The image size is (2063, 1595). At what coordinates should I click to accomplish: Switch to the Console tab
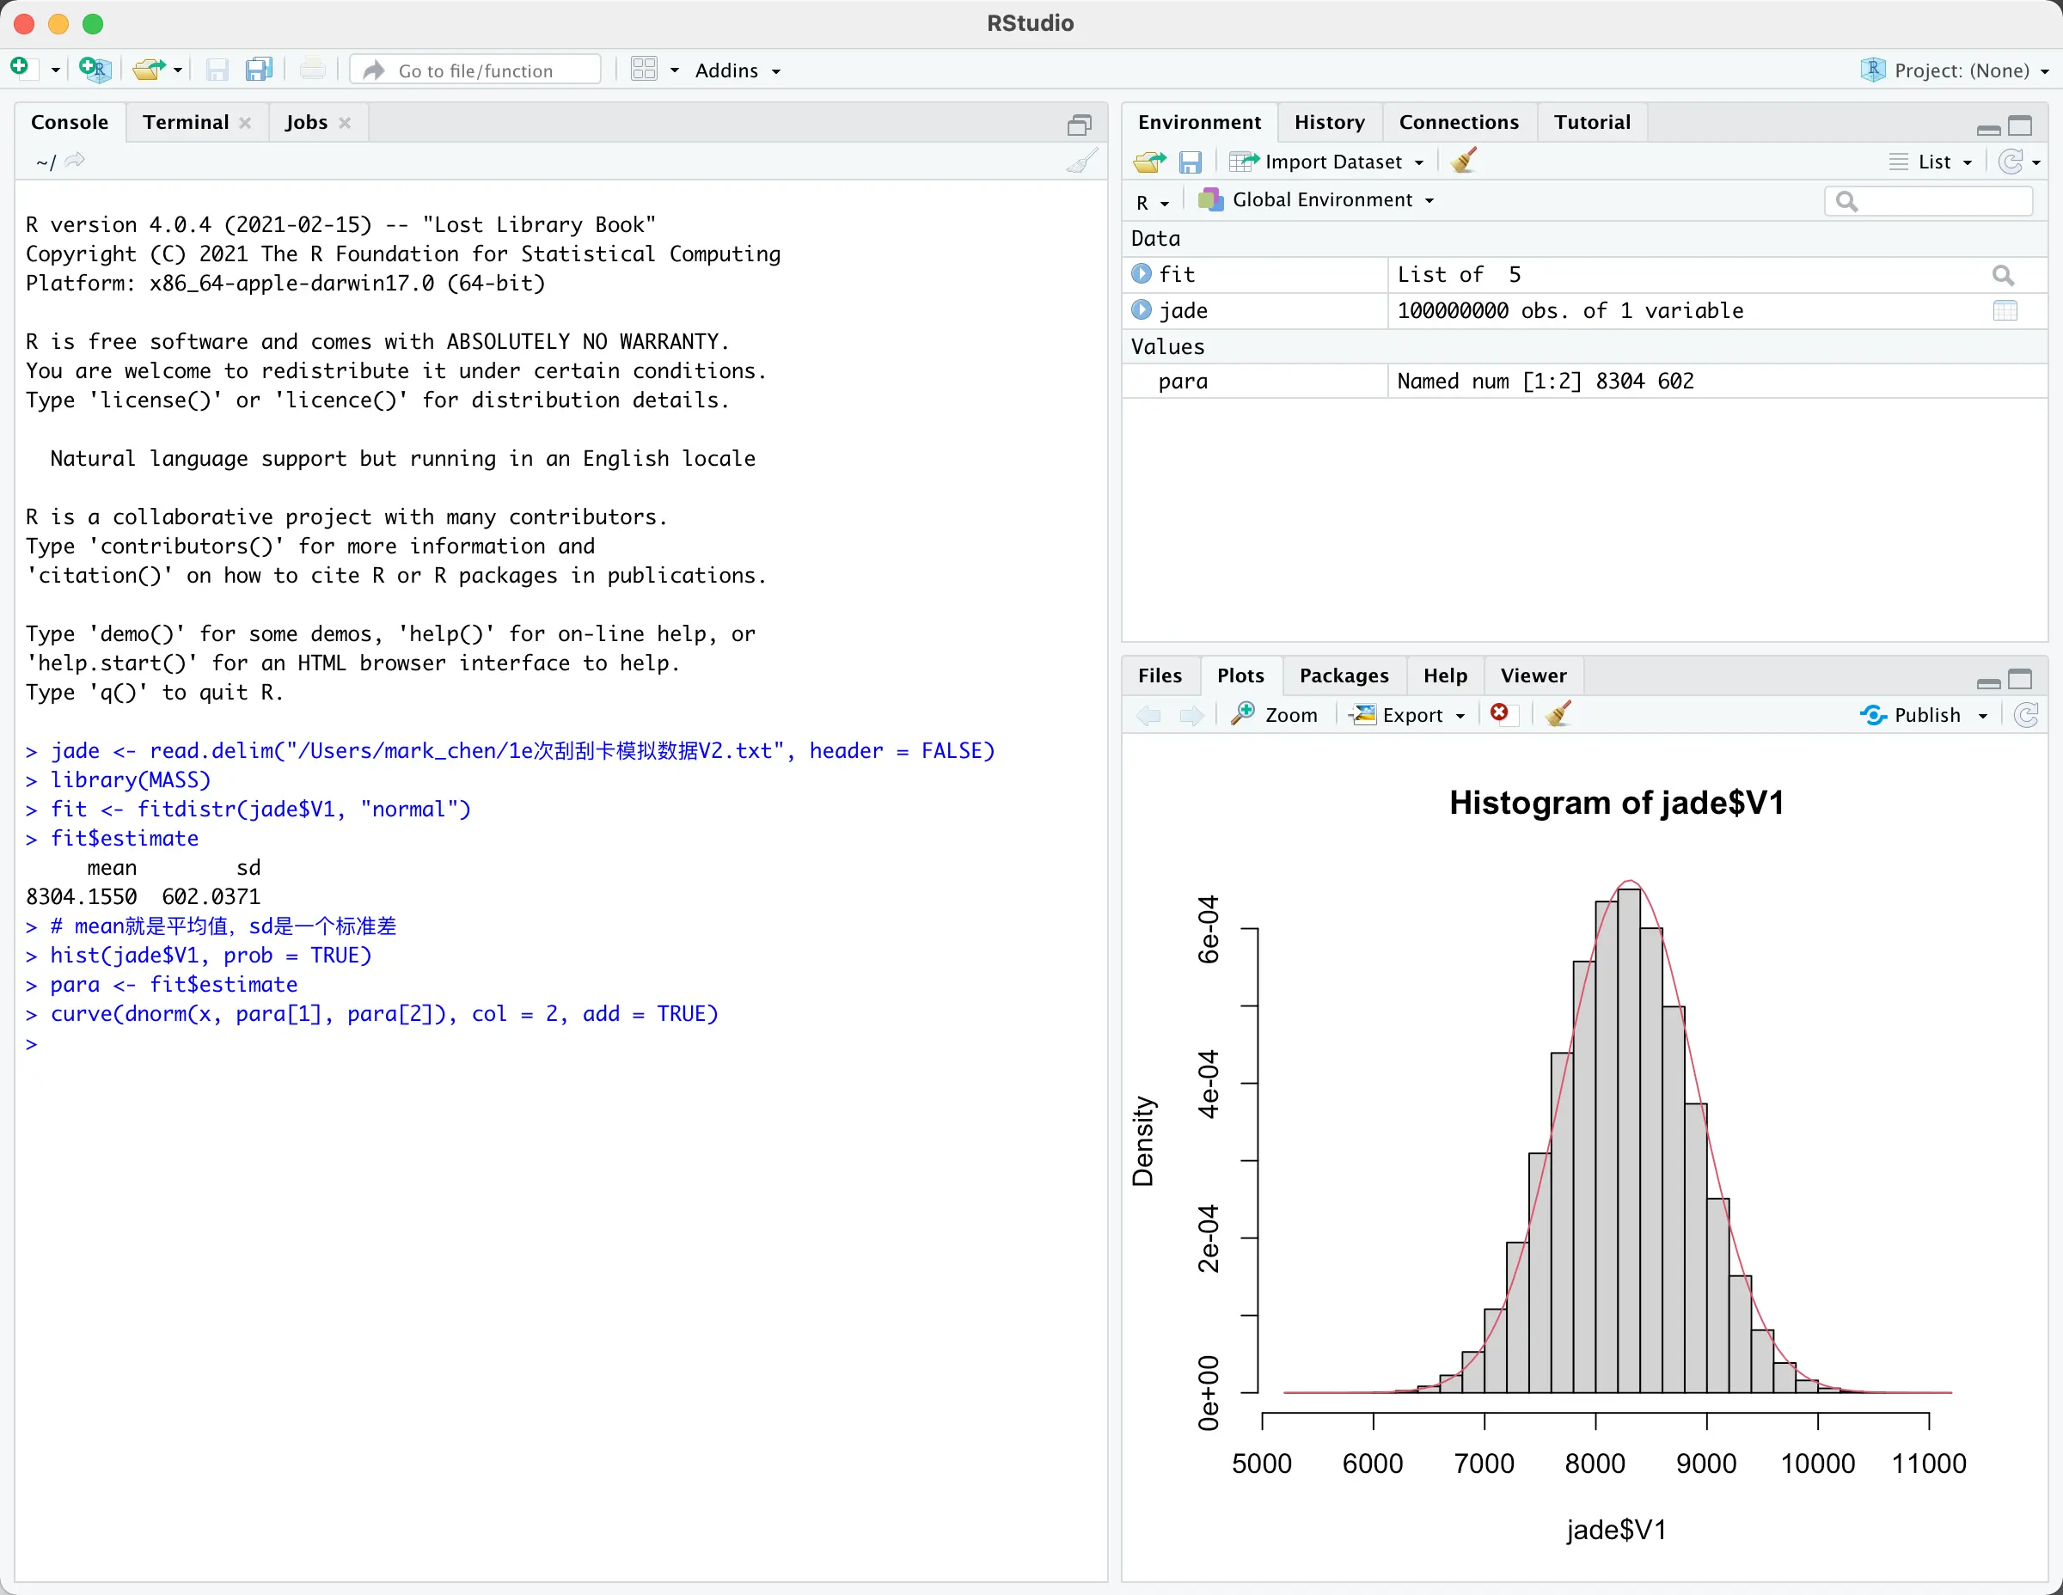(70, 123)
